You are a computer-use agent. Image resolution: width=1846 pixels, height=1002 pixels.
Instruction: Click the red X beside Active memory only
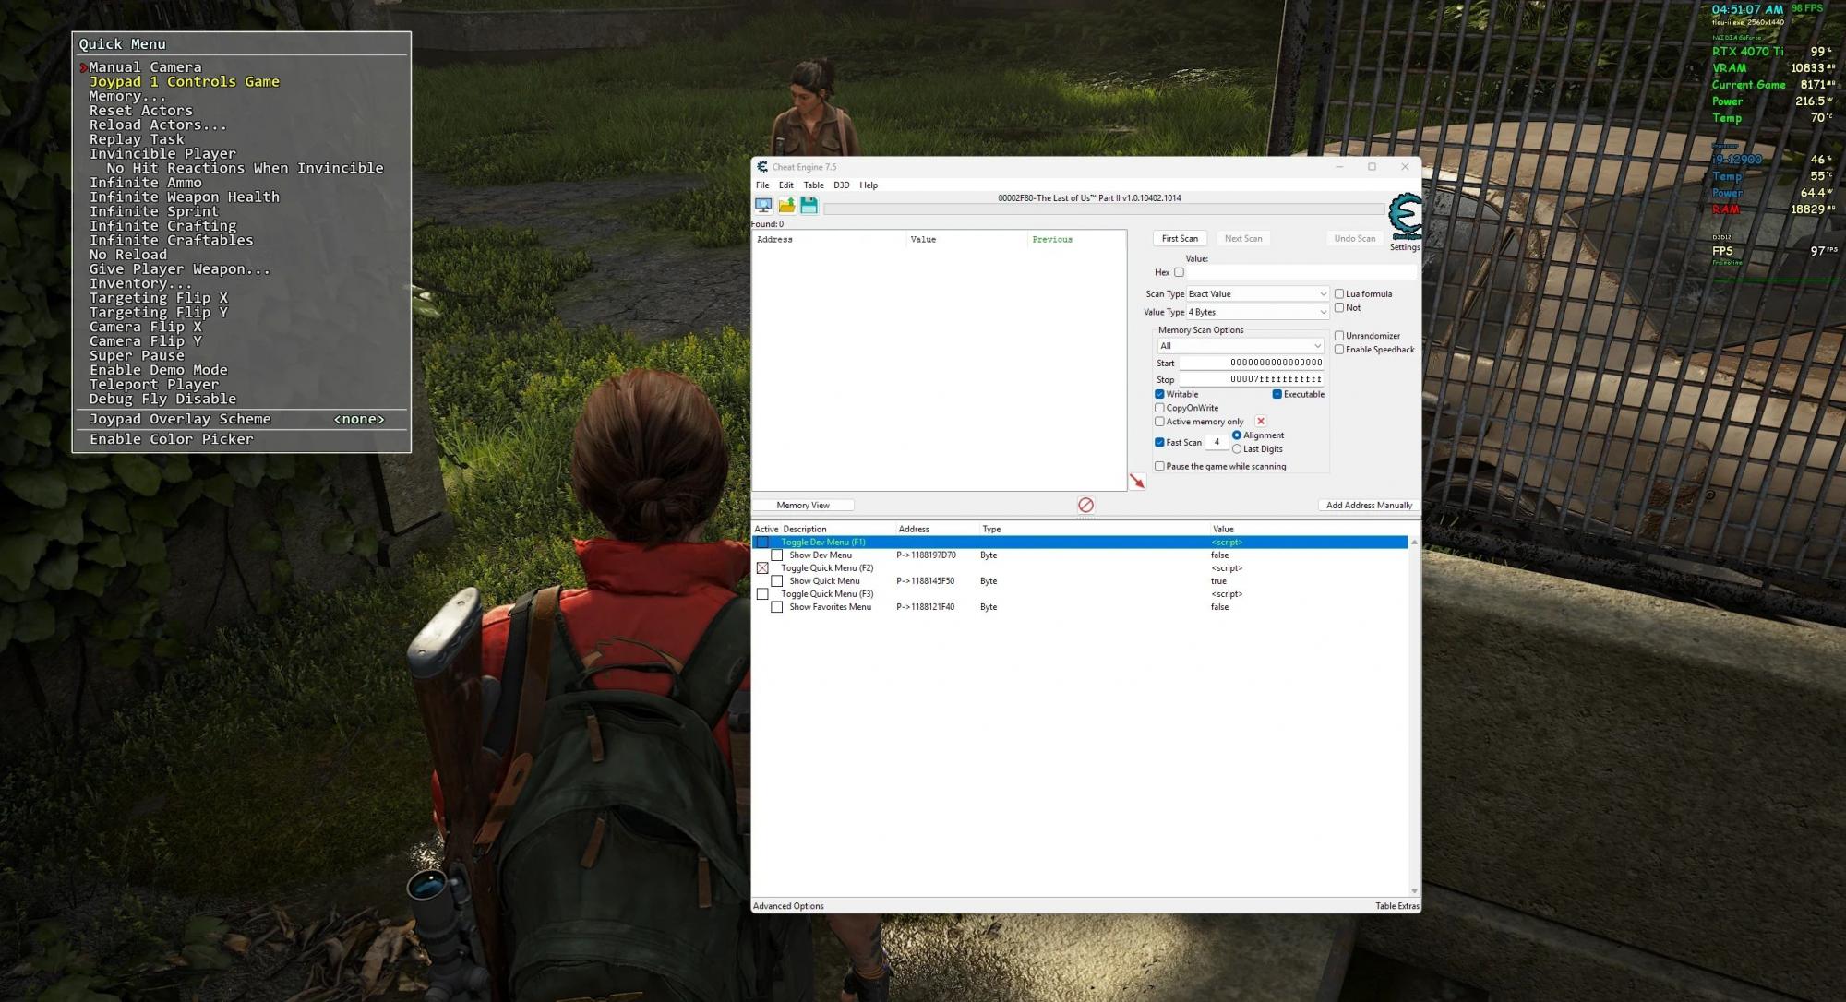click(x=1261, y=422)
